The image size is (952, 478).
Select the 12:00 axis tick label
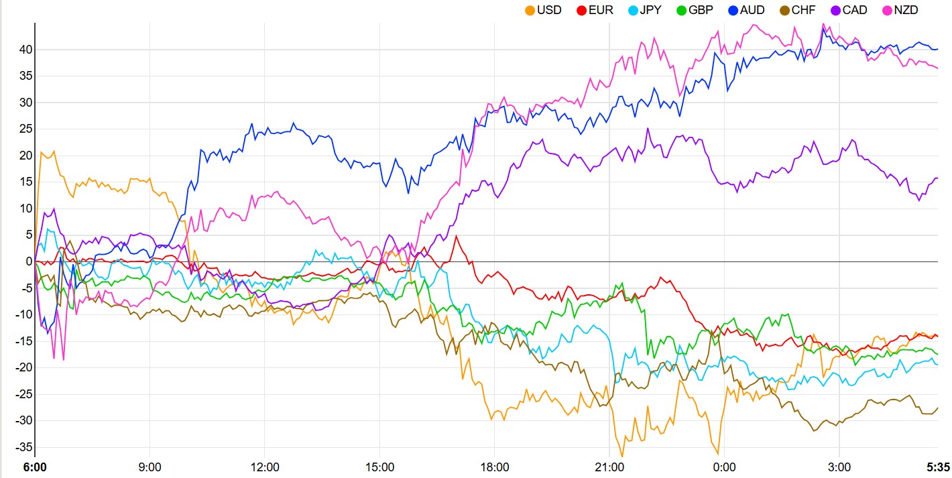pos(264,467)
